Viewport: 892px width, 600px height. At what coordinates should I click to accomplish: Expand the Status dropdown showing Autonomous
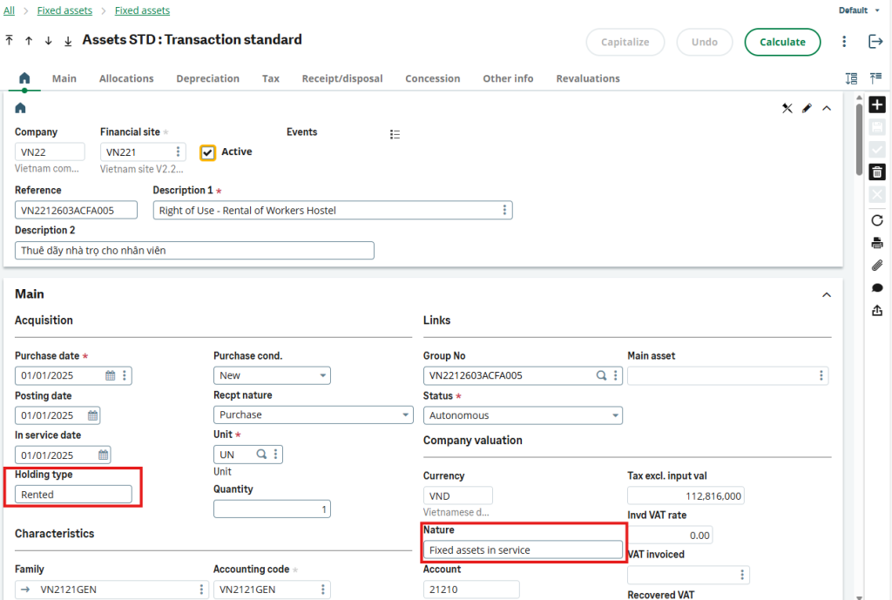click(x=523, y=415)
